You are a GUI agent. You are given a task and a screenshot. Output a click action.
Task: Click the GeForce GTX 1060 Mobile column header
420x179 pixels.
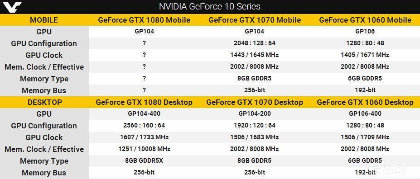[365, 20]
